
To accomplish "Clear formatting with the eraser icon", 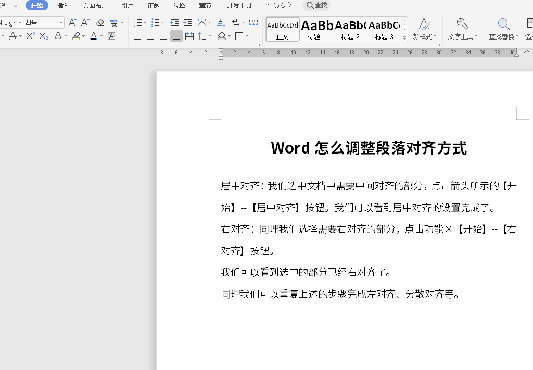I will 100,23.
